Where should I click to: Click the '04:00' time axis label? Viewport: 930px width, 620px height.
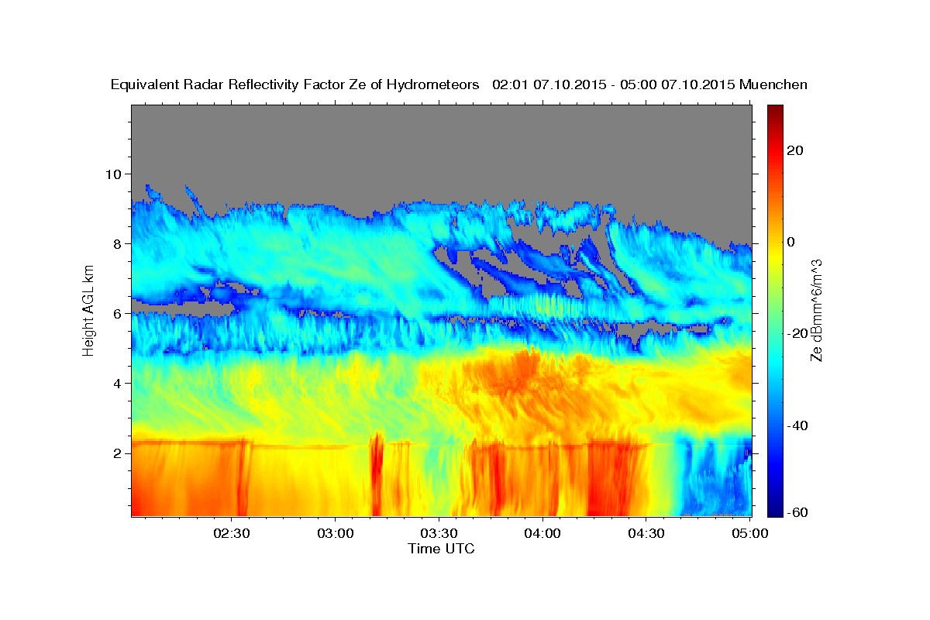tap(542, 533)
